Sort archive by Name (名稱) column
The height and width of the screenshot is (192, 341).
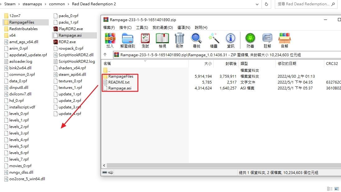[145, 63]
